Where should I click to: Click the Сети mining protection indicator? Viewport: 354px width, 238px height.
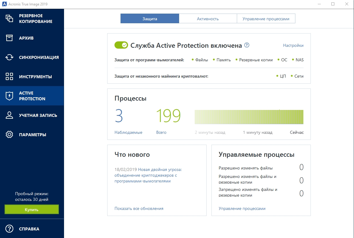297,76
